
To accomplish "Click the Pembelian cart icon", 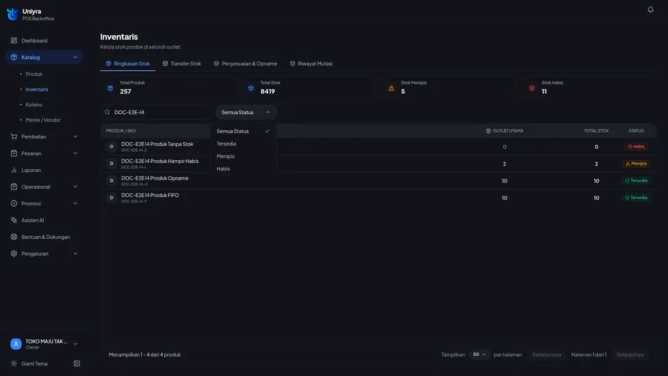I will [14, 136].
